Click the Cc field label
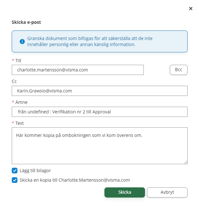199x209 pixels. tap(14, 81)
